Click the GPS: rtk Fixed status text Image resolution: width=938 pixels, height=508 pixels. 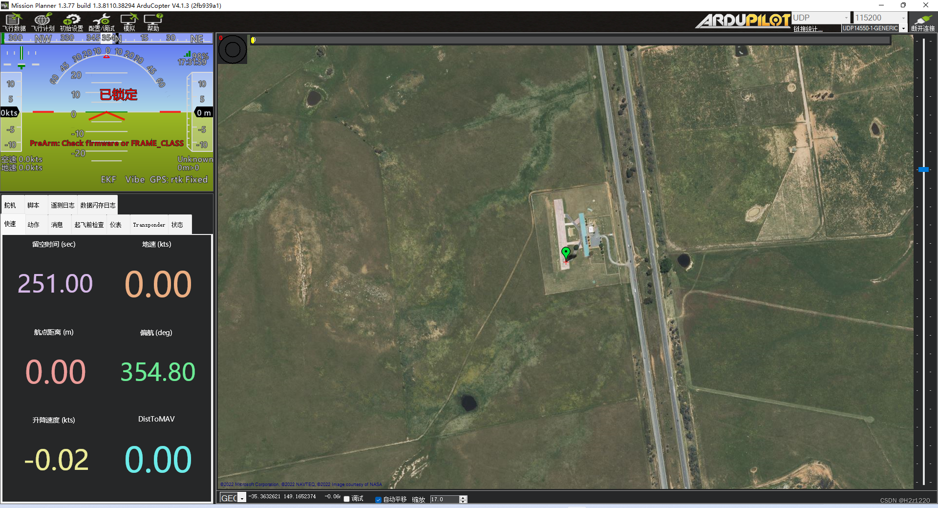coord(179,179)
